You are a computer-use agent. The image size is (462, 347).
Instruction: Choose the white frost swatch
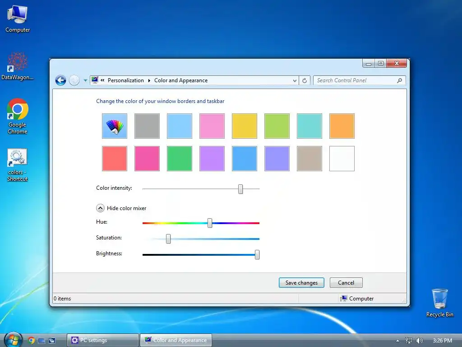[x=342, y=159]
